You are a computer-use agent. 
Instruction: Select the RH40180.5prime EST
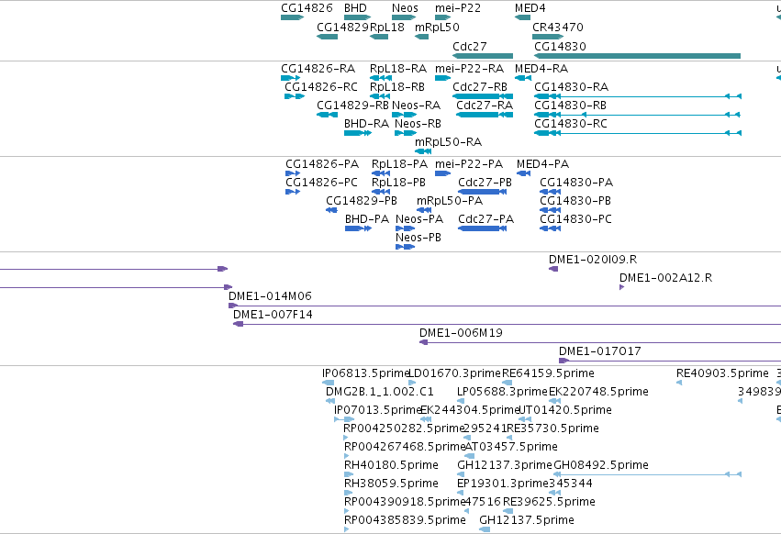pos(349,474)
